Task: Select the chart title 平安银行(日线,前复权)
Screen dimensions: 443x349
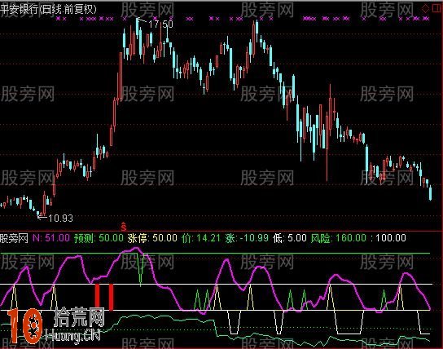Action: coord(48,9)
